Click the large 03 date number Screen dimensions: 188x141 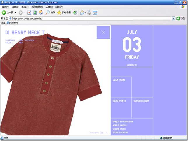point(132,45)
